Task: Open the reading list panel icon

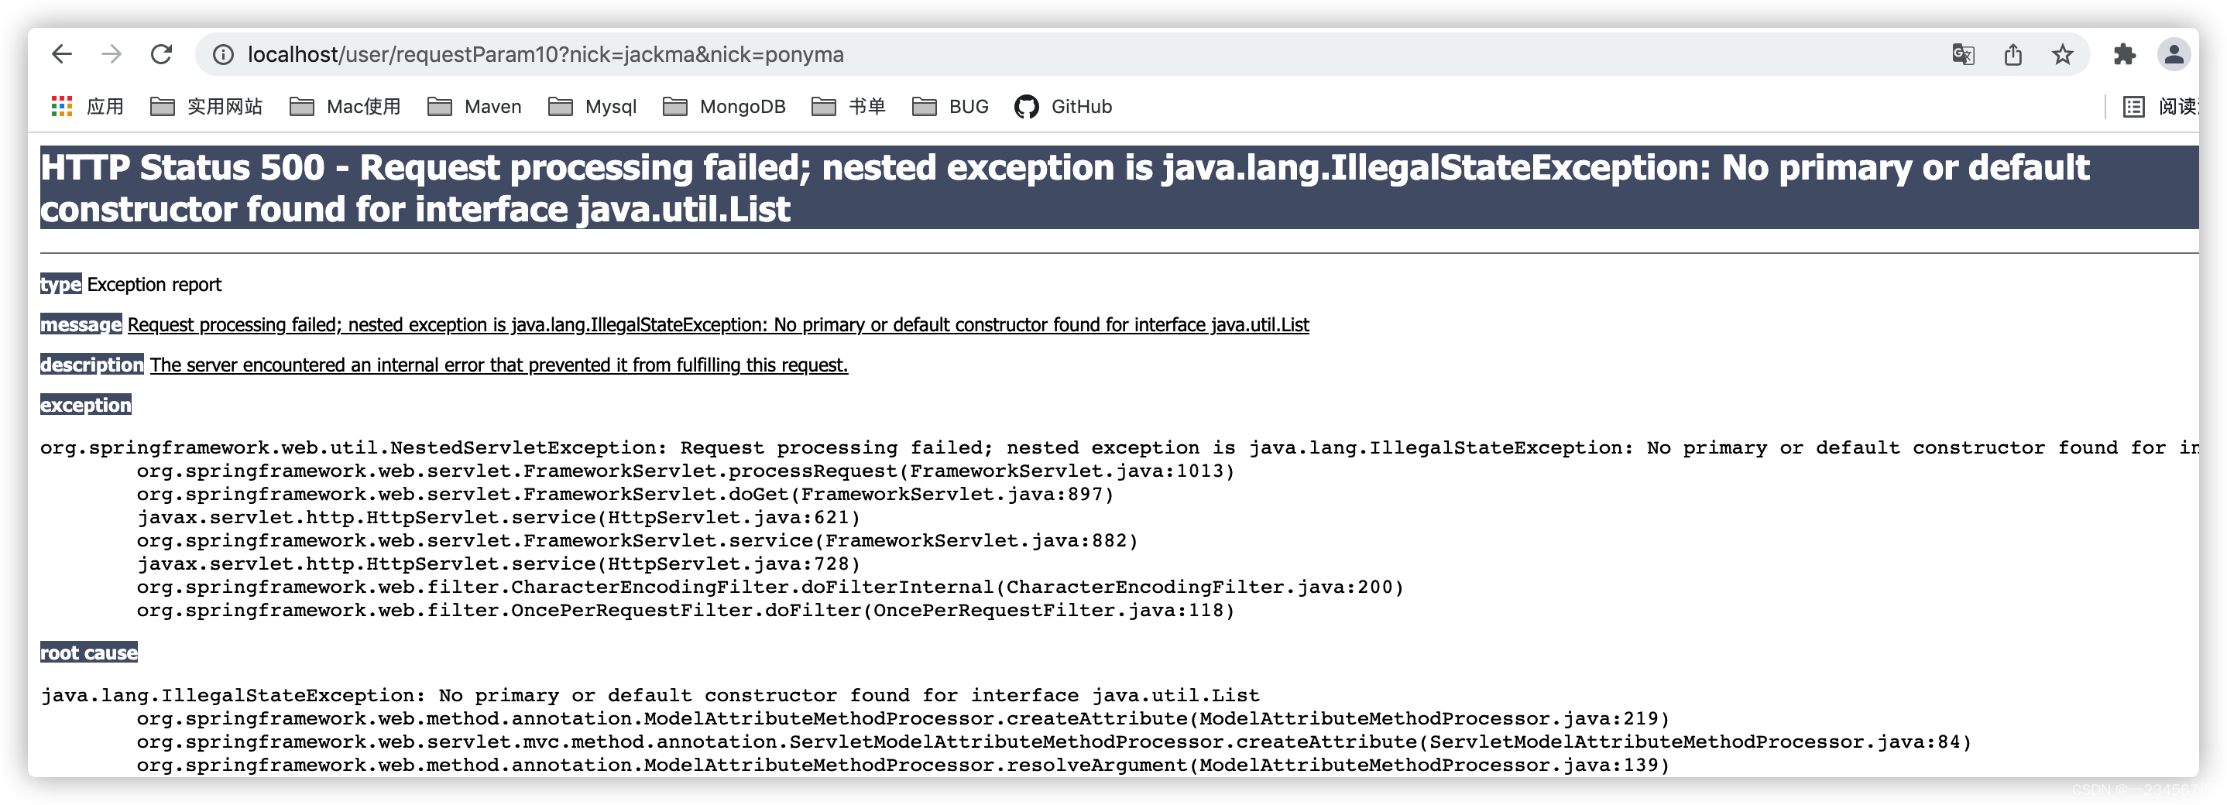Action: click(x=2133, y=105)
